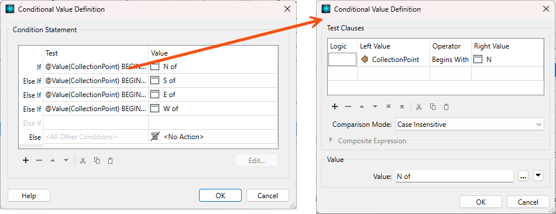Cancel the Test Clauses dialog

528,202
